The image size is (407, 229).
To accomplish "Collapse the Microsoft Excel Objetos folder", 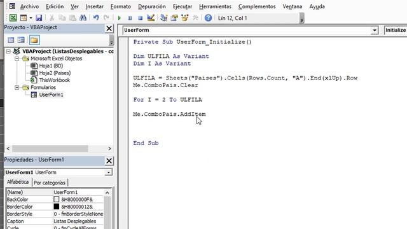I will point(17,59).
